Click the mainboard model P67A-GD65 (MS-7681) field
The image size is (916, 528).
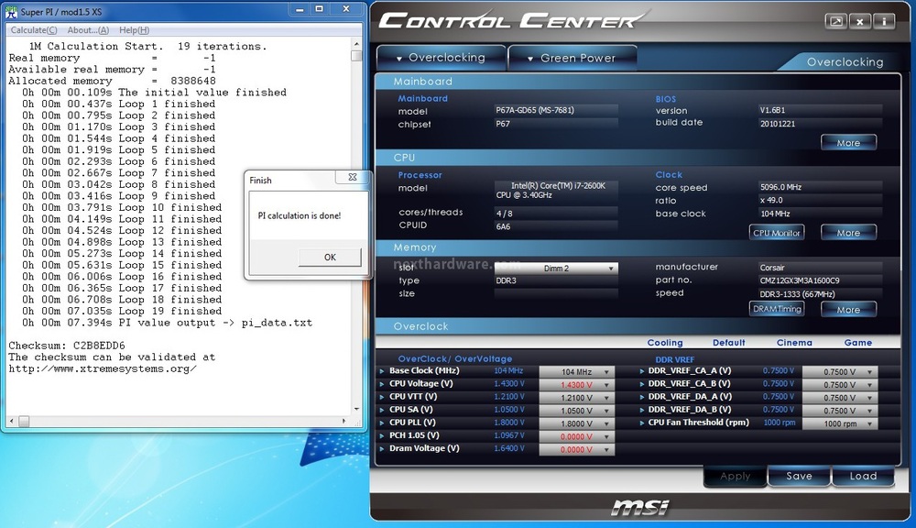[x=556, y=110]
